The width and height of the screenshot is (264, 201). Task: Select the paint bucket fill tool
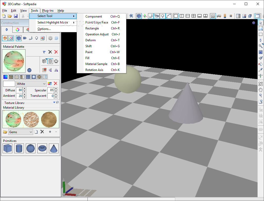[x=261, y=64]
